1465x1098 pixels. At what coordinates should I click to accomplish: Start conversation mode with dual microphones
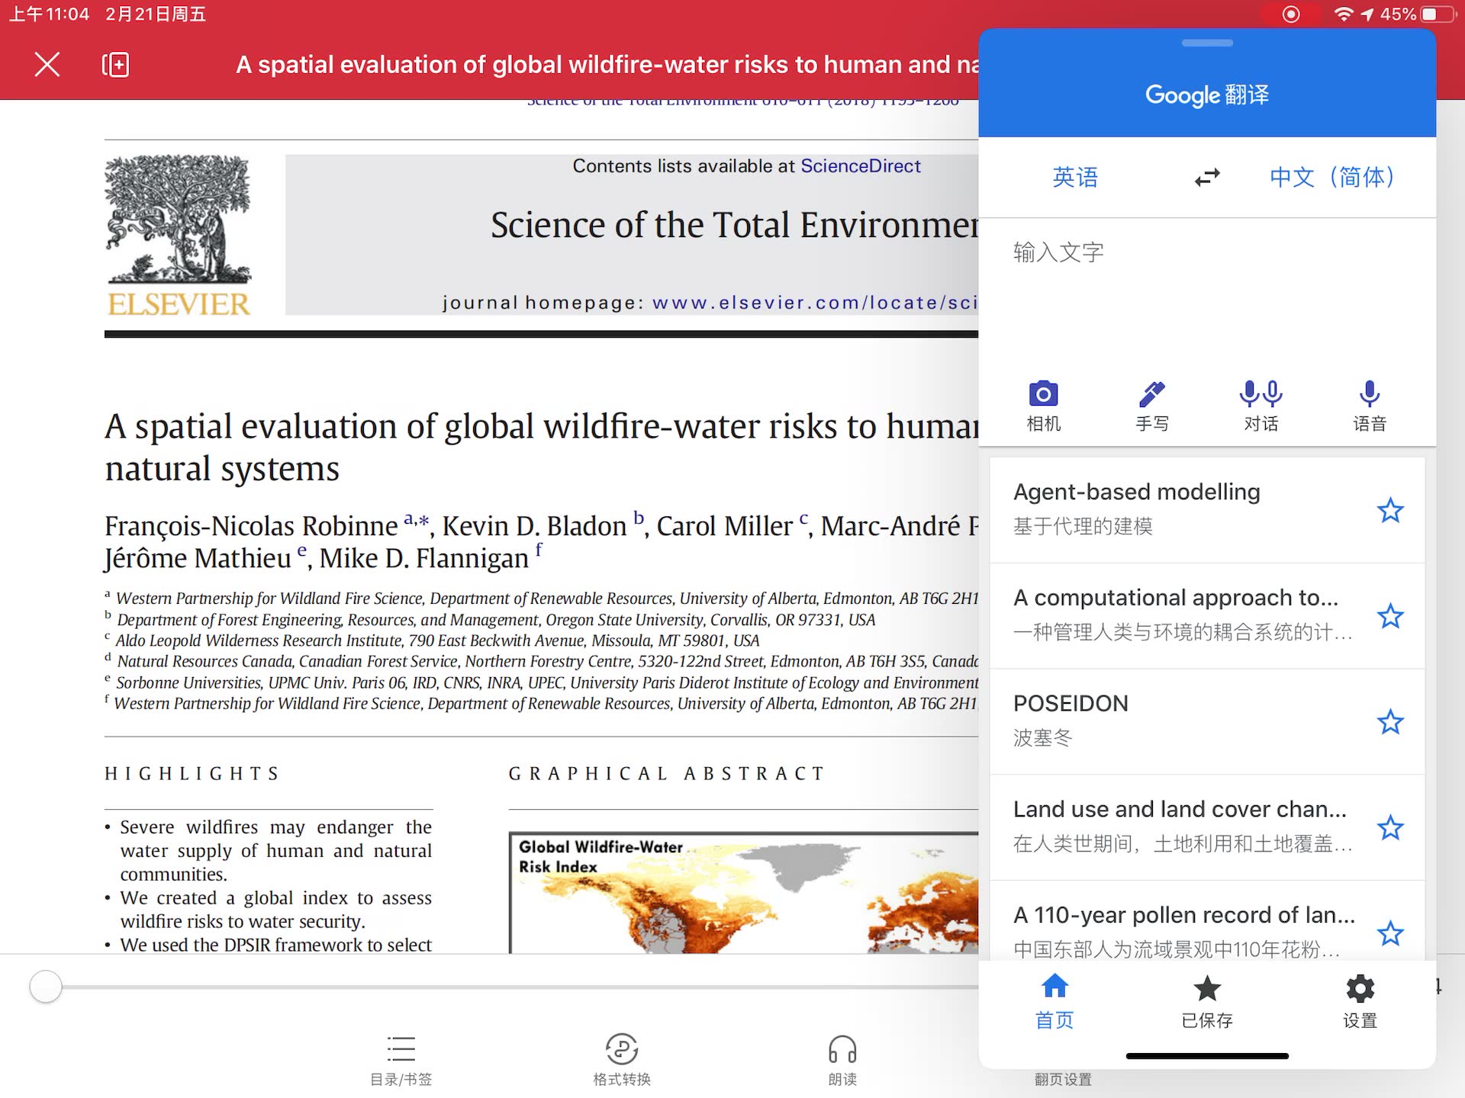[1261, 406]
